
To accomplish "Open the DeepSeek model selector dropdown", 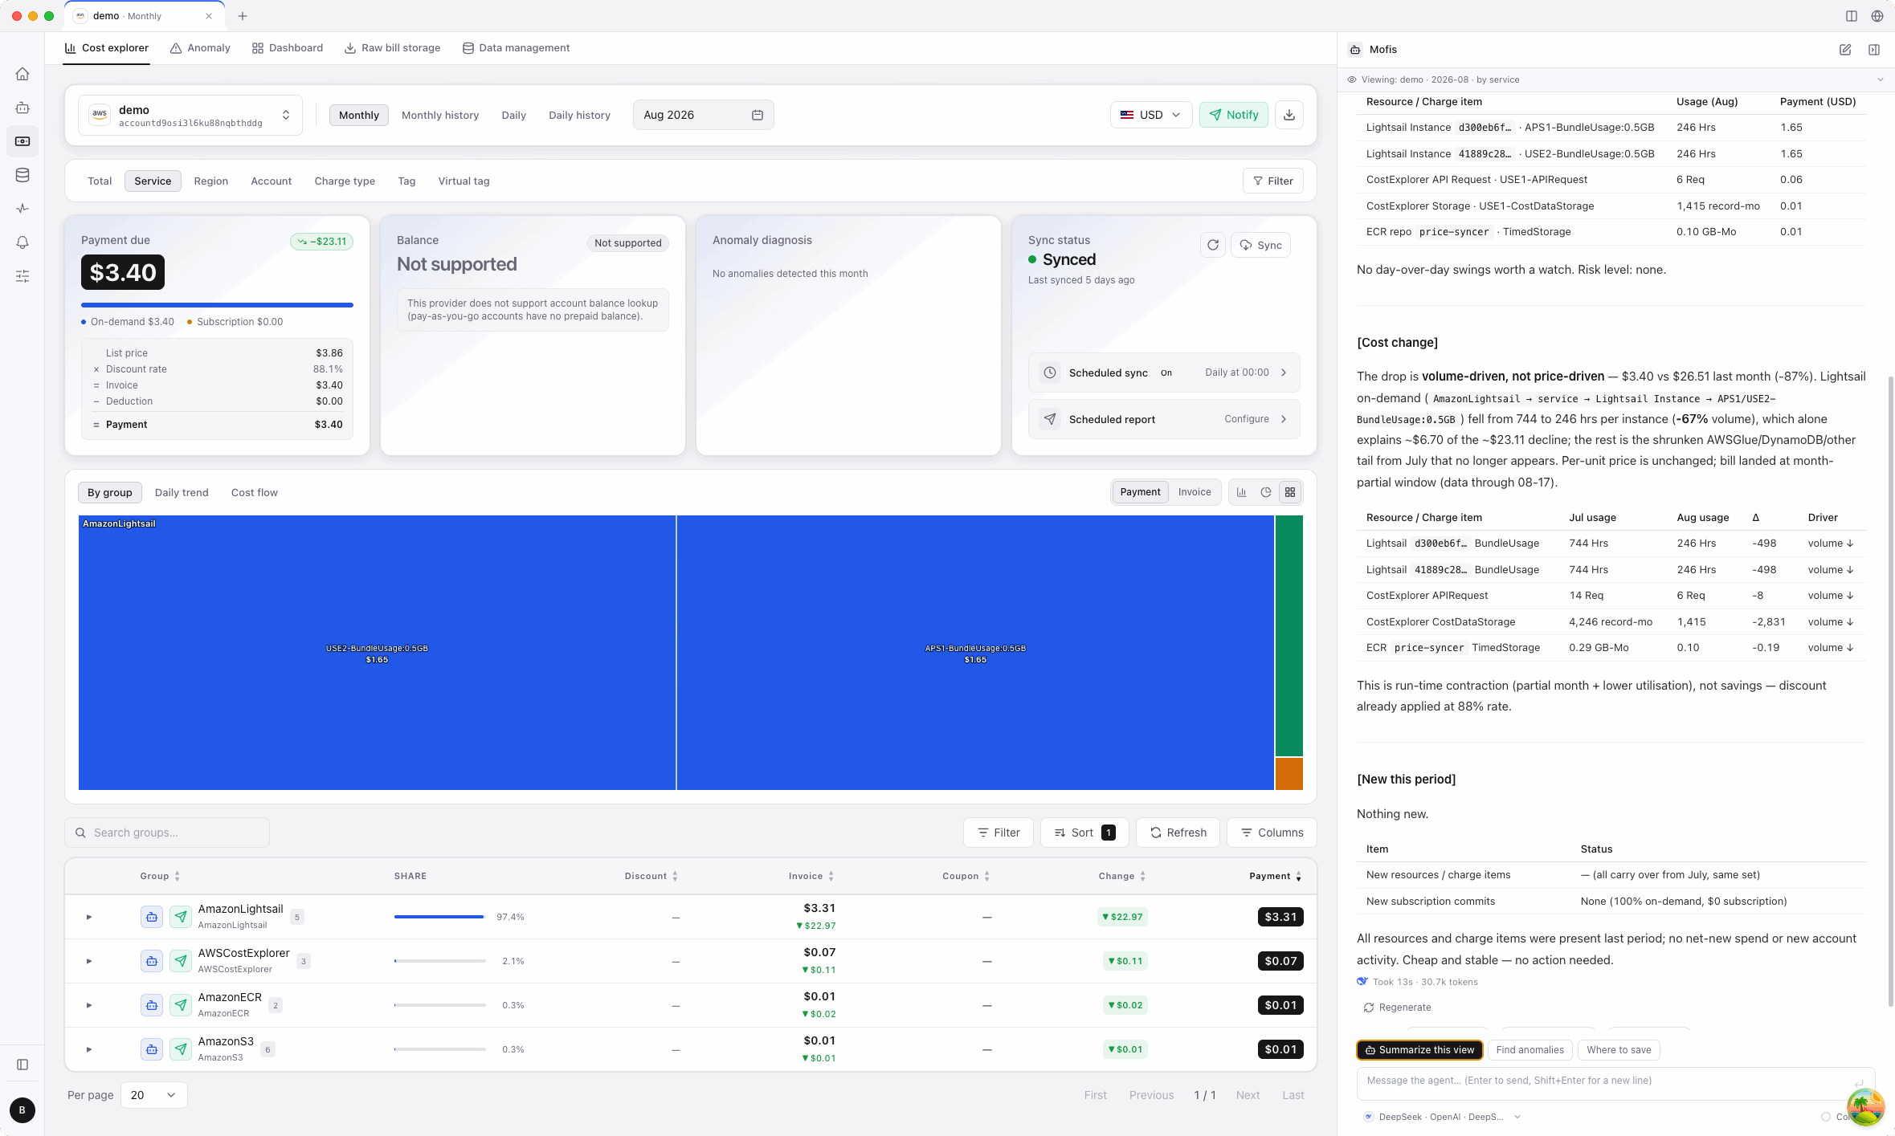I will tap(1442, 1117).
